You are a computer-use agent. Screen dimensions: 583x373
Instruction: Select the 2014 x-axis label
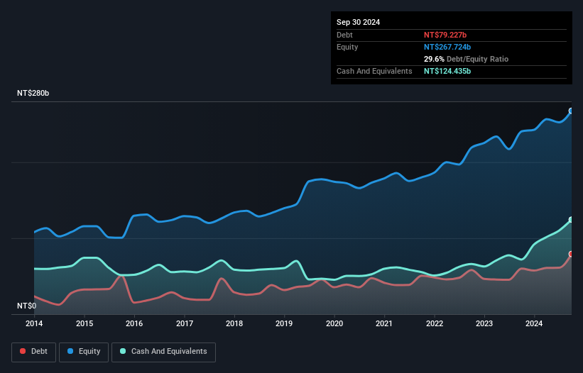click(34, 323)
